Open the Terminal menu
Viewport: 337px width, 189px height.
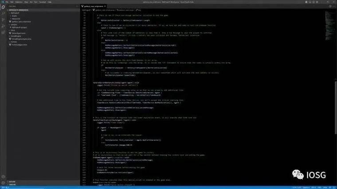(42, 2)
